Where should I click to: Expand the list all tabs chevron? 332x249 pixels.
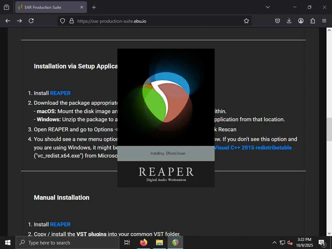point(267,7)
